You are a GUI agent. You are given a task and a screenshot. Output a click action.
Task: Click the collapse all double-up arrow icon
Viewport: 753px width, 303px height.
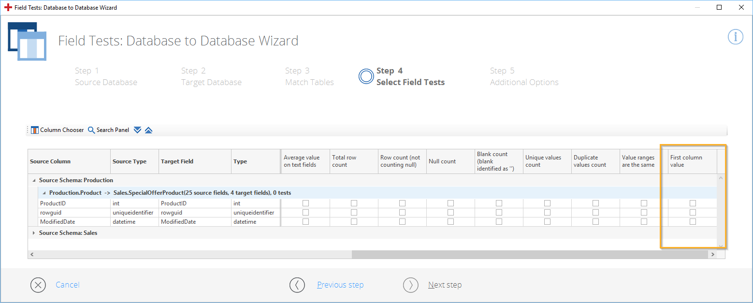point(148,130)
